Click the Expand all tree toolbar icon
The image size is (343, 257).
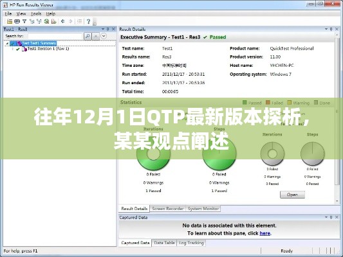click(x=32, y=21)
